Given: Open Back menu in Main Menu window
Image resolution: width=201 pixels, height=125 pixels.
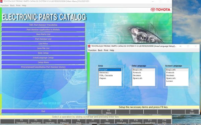Looking at the screenshot, I should point(12,5).
